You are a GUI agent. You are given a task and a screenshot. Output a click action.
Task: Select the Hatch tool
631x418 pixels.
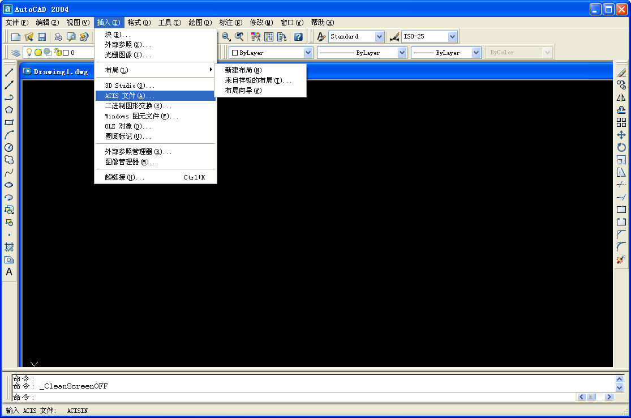click(9, 247)
